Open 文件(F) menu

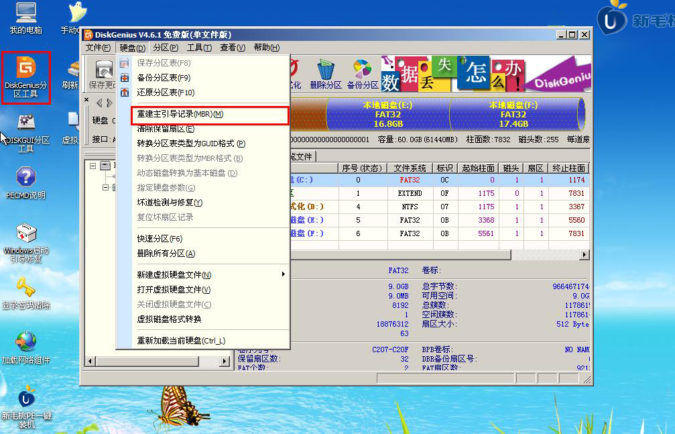(x=98, y=48)
